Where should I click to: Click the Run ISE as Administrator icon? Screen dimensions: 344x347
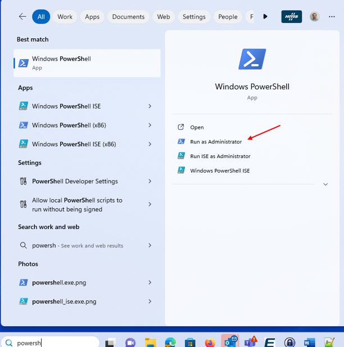(x=181, y=156)
